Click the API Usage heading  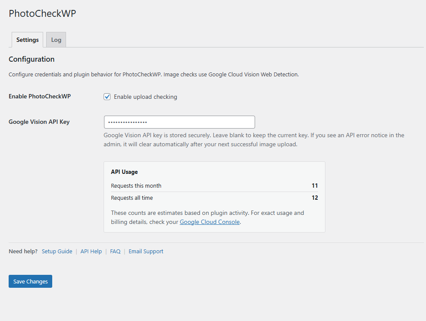[124, 172]
